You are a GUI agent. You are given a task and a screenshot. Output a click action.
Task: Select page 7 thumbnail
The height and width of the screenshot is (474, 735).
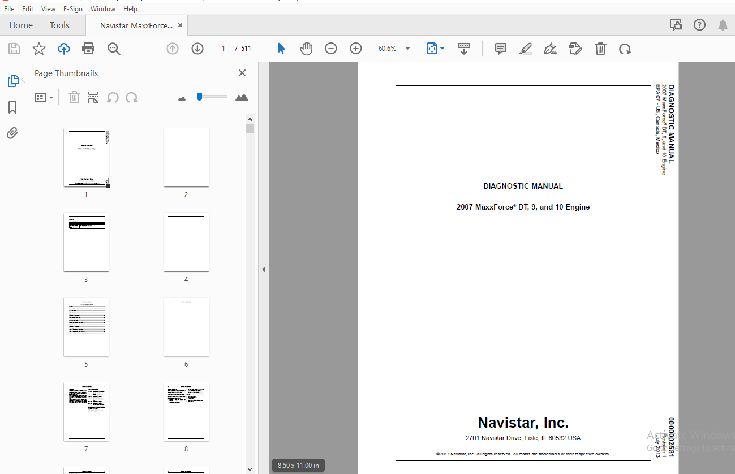[x=86, y=412]
